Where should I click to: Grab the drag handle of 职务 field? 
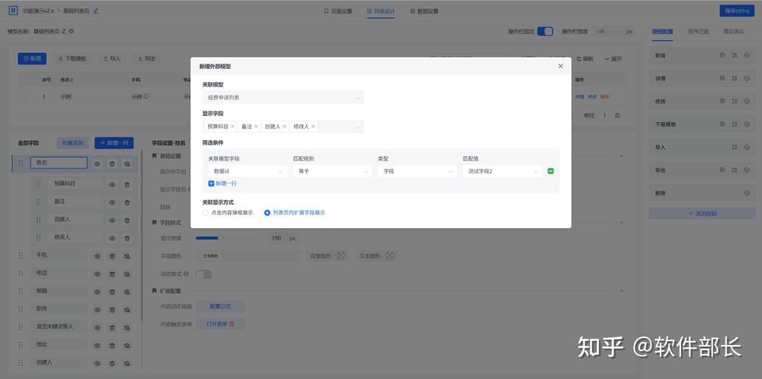[20, 309]
